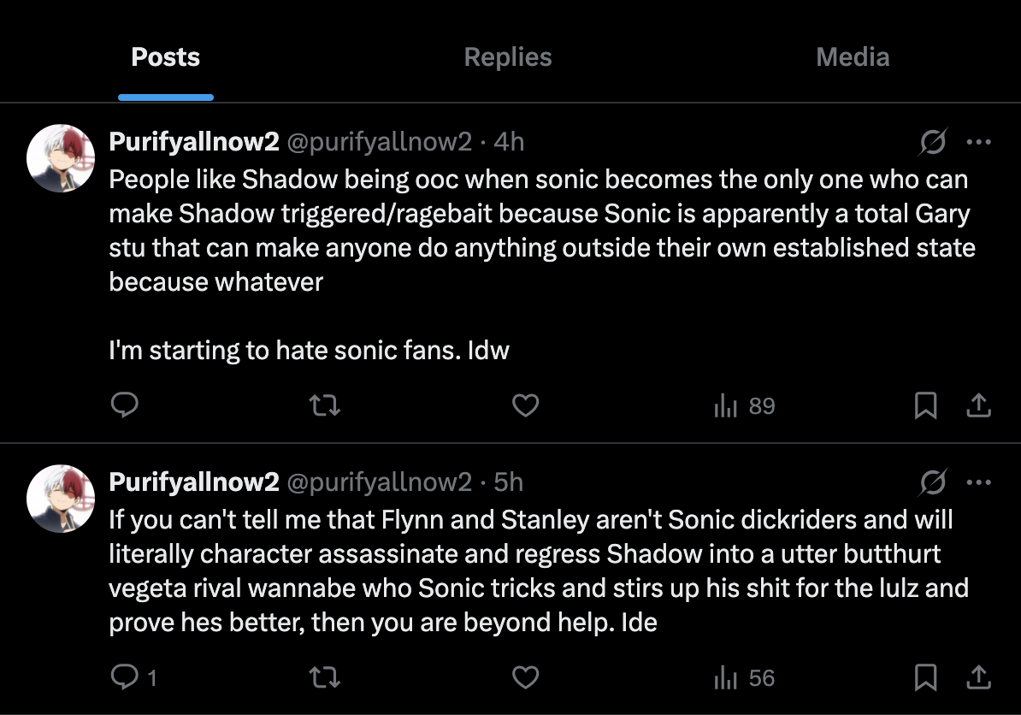Click the profile avatar on the 5h post
Image resolution: width=1021 pixels, height=715 pixels.
60,499
